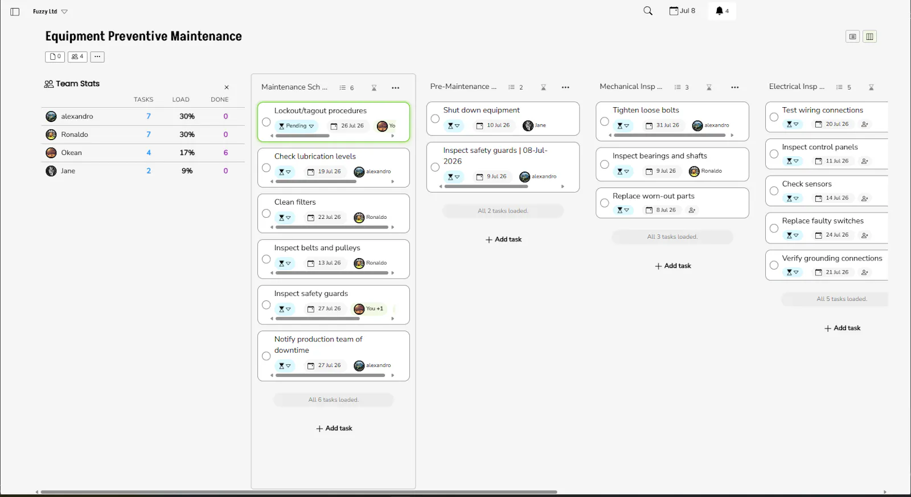Open status dropdown on Replace worn-out parts
This screenshot has width=911, height=497.
(623, 210)
